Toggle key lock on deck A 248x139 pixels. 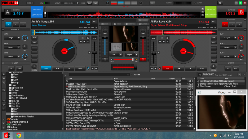tap(88, 38)
